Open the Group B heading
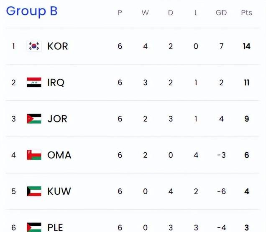 (x=32, y=11)
